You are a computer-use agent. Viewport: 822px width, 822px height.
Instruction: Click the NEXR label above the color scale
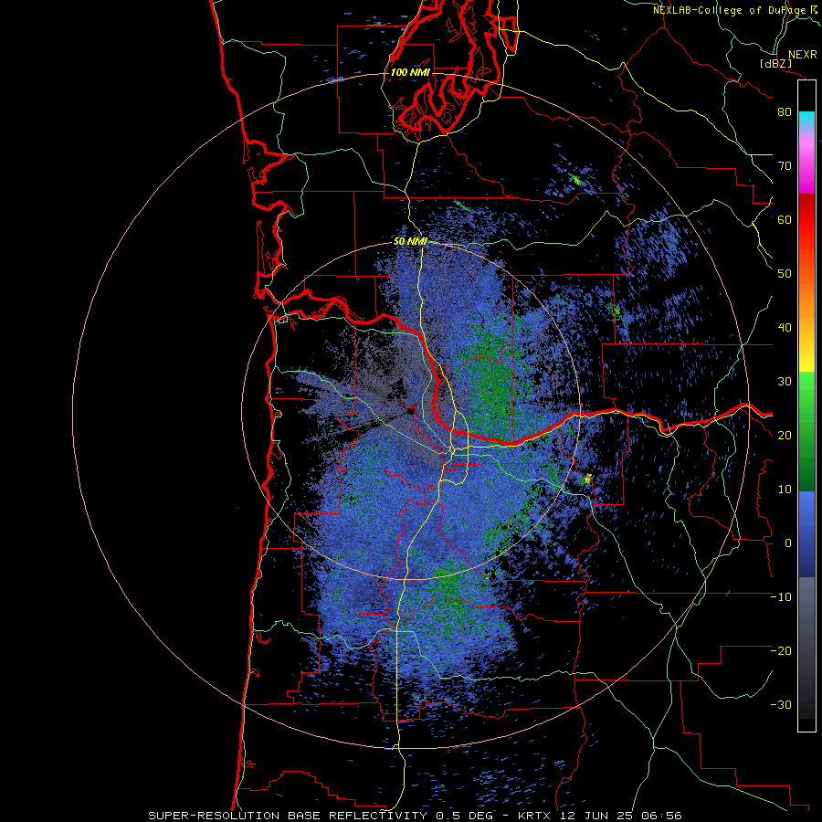click(802, 55)
